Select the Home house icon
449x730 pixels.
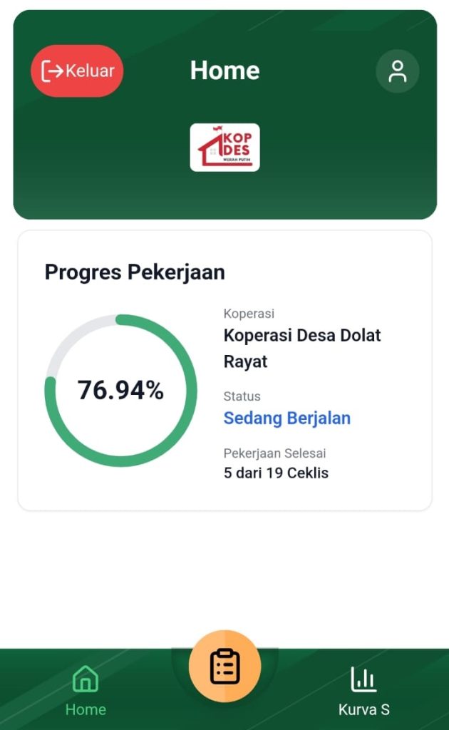(86, 679)
